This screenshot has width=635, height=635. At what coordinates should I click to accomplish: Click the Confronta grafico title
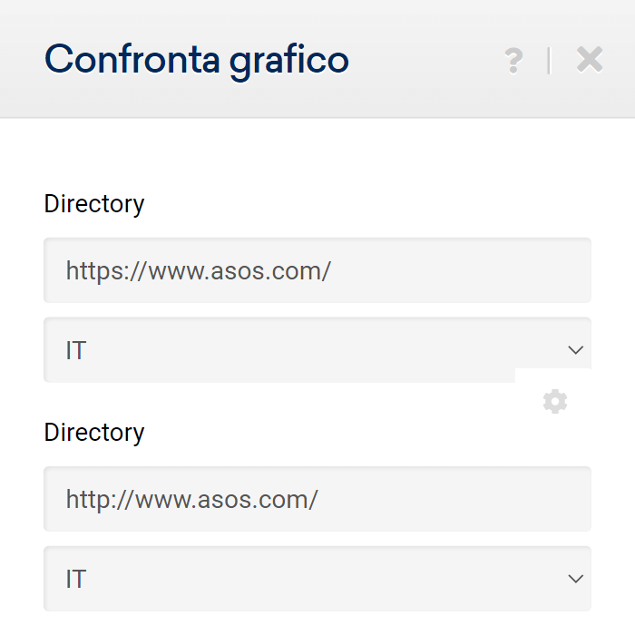[x=196, y=61]
